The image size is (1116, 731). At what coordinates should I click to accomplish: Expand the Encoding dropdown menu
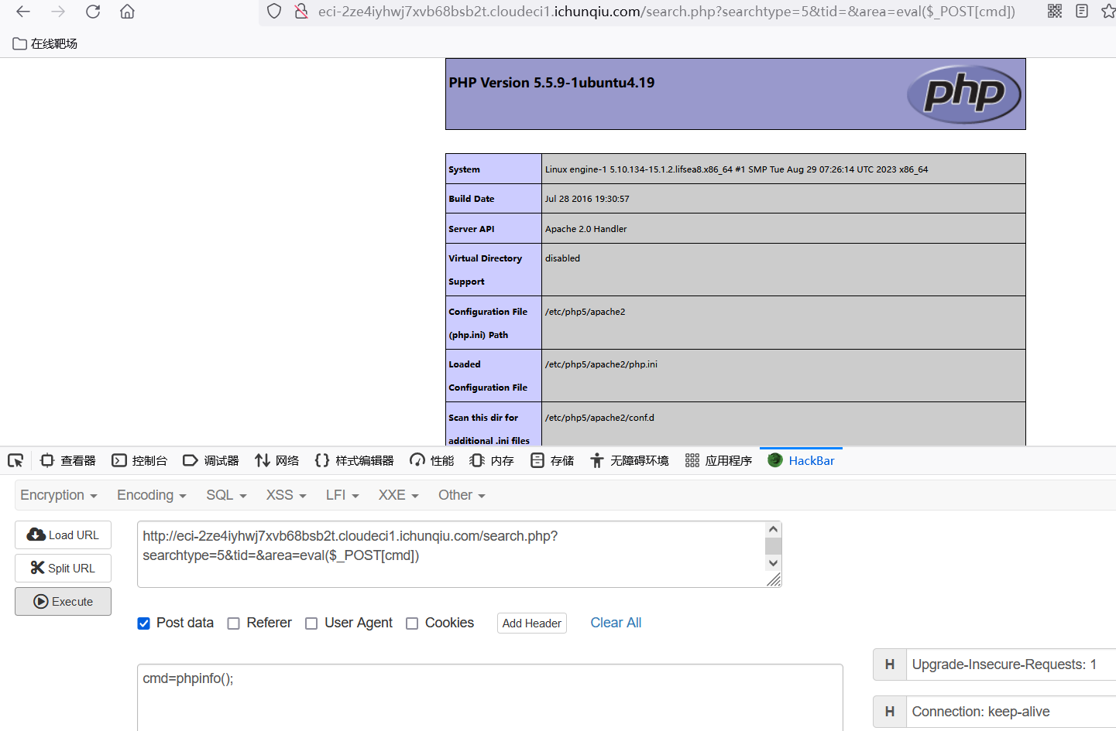(152, 495)
